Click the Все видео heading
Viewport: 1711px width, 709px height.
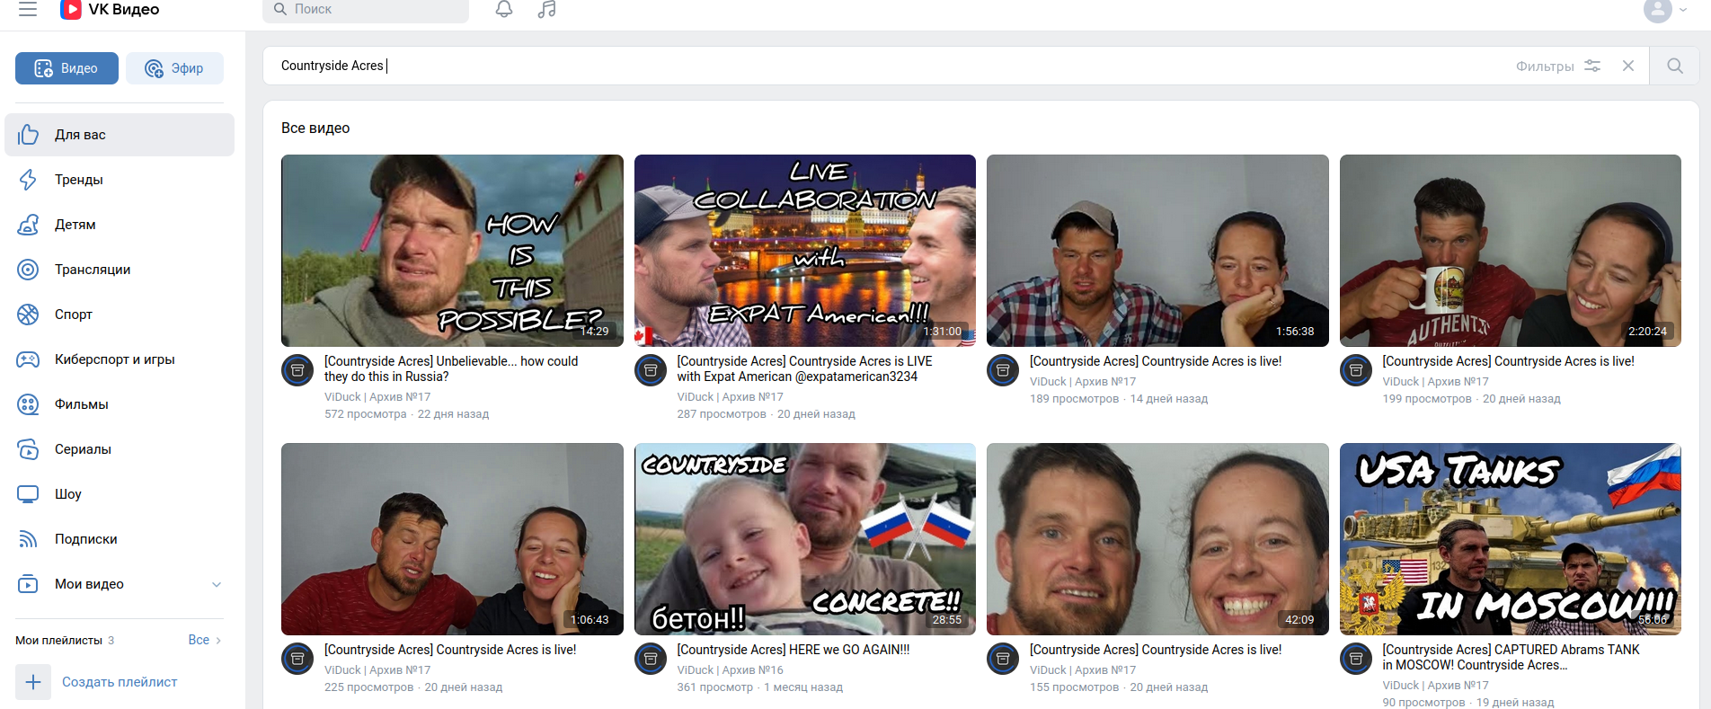click(315, 129)
